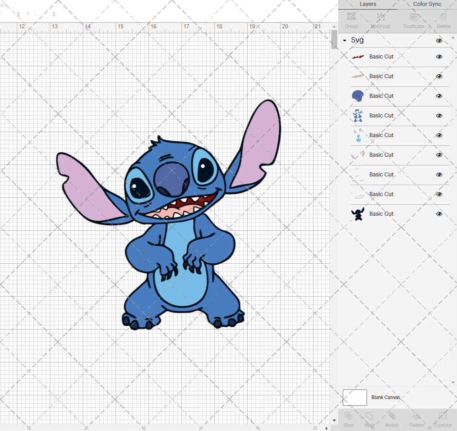Select the pink ears layer thumbnail
457x431 pixels.
pos(358,155)
